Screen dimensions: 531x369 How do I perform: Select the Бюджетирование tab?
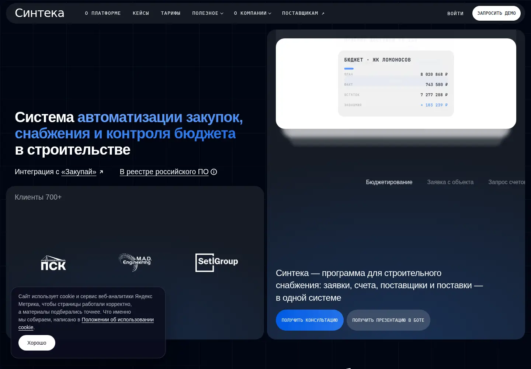pos(389,182)
